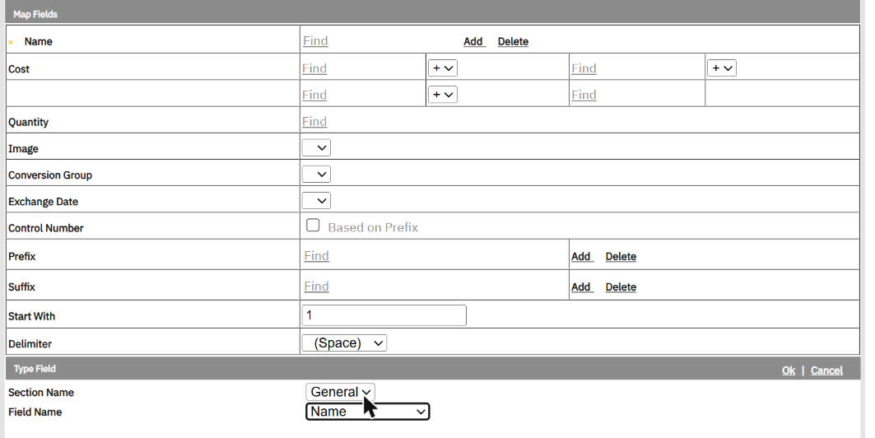Click Cancel in Type Field header
This screenshot has height=438, width=875.
pyautogui.click(x=826, y=370)
